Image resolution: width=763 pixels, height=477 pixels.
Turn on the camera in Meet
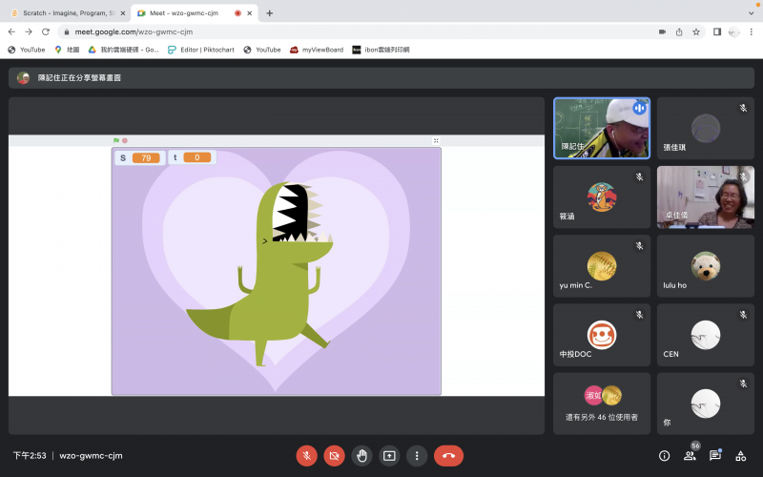click(334, 456)
